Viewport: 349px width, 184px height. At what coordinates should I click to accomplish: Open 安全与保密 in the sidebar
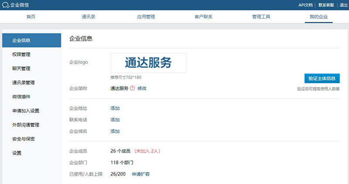24,139
